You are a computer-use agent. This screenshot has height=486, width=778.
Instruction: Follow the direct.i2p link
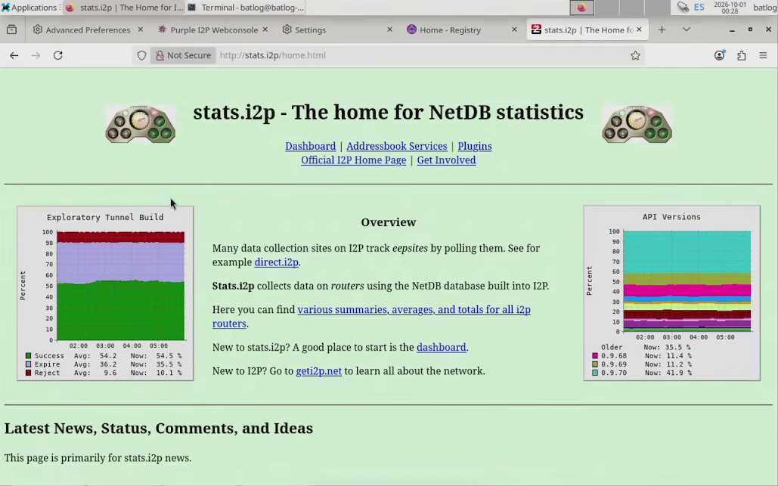[277, 262]
